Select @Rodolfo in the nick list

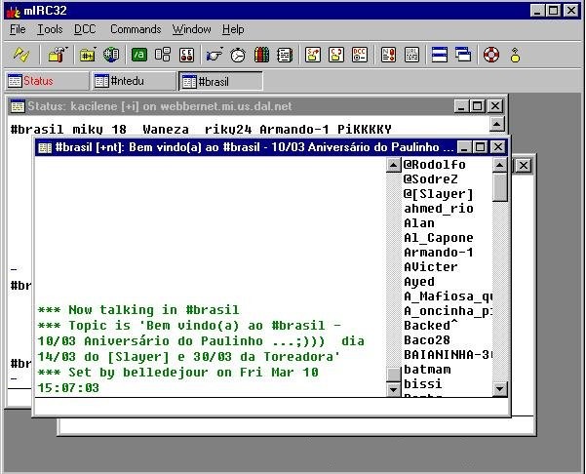coord(434,165)
